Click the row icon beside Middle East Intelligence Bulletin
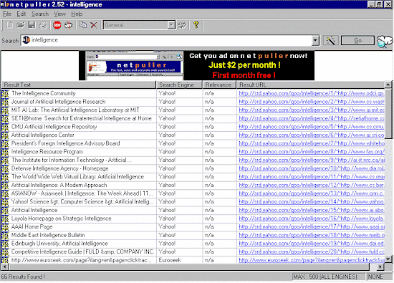Image resolution: width=394 pixels, height=283 pixels. (x=5, y=235)
